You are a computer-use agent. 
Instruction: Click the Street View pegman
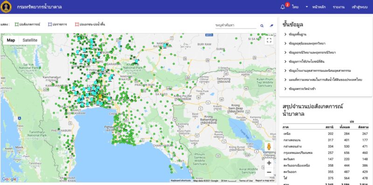269,146
